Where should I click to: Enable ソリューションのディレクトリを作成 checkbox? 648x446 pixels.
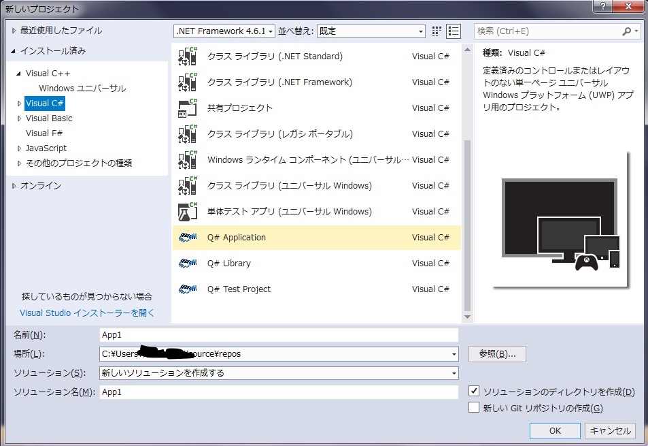(474, 391)
